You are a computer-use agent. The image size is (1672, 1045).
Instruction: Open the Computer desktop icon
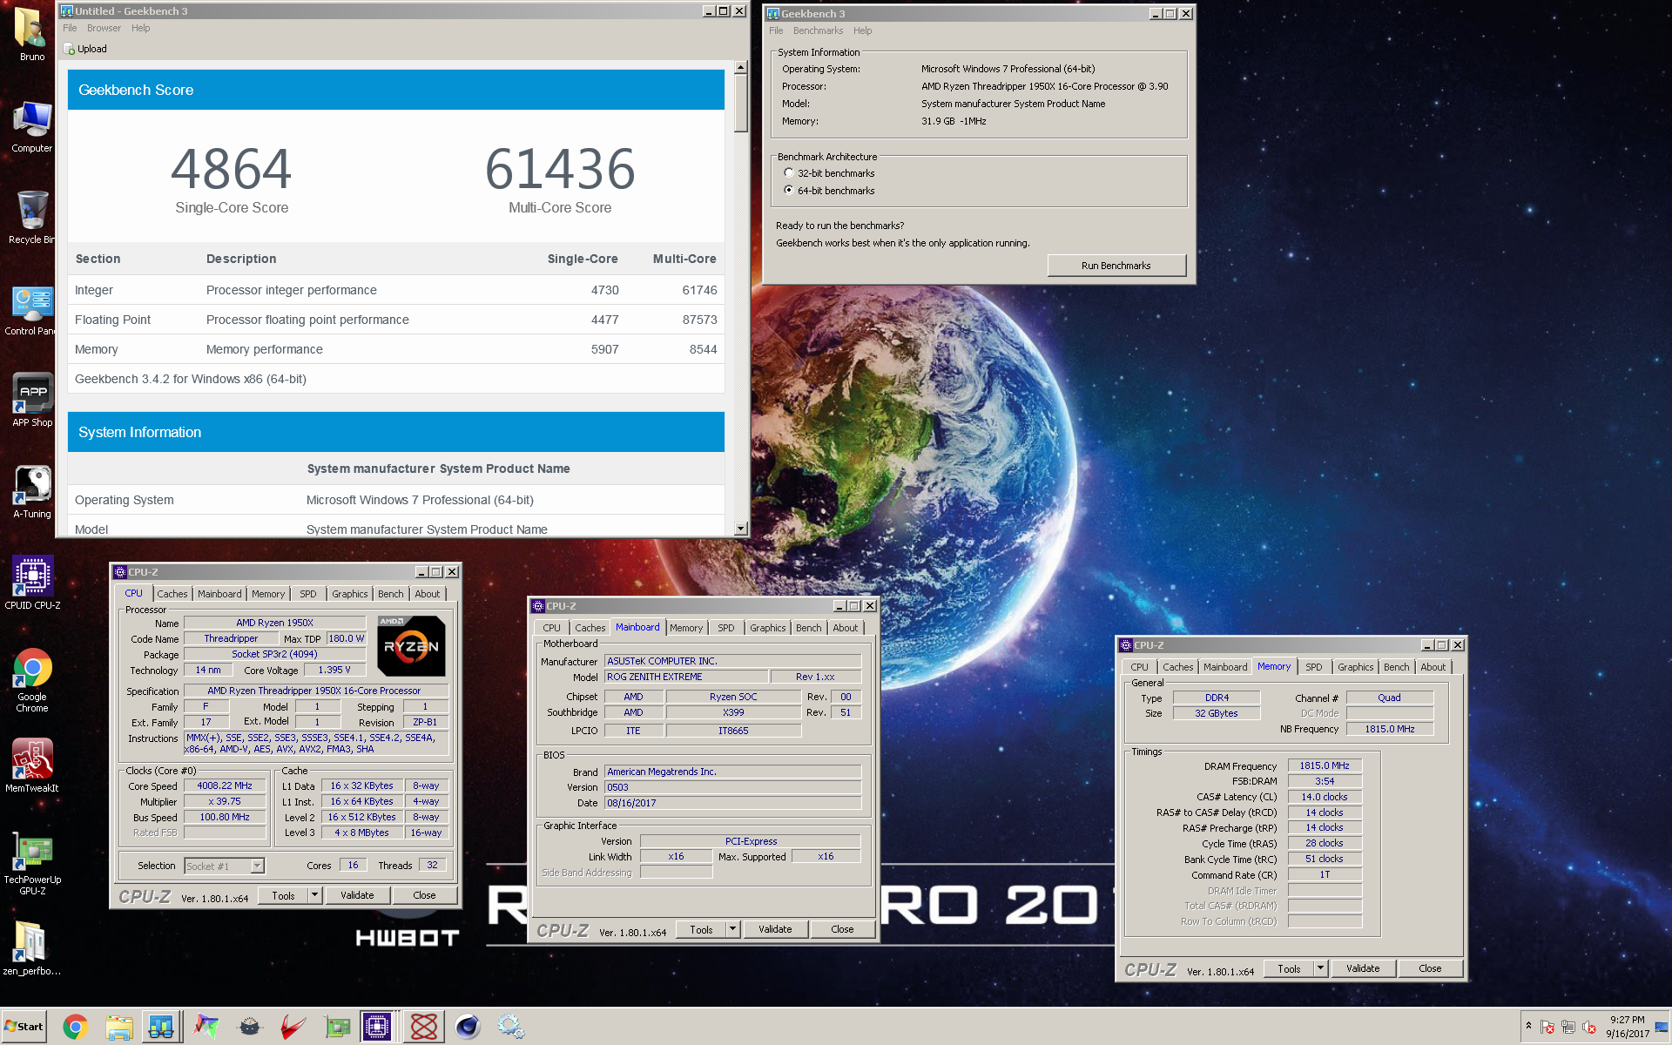[x=31, y=127]
